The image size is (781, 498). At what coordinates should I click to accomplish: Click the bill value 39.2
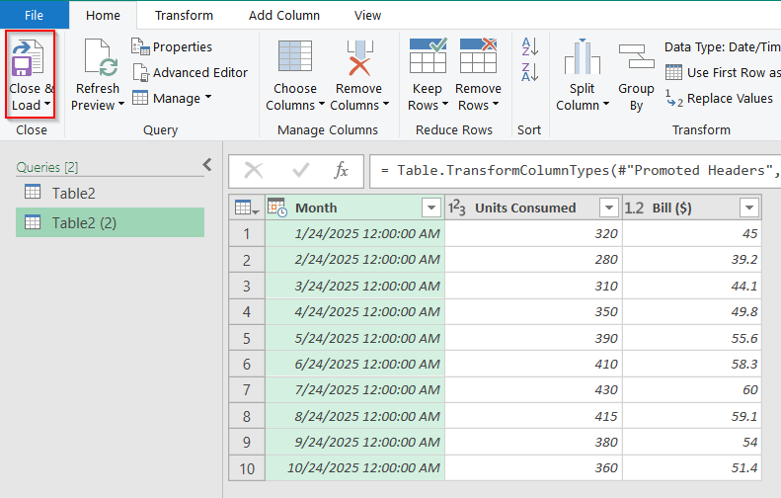pos(692,260)
